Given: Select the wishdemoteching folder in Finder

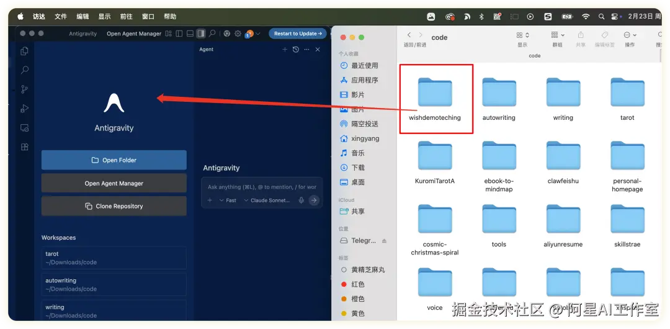Looking at the screenshot, I should tap(434, 99).
